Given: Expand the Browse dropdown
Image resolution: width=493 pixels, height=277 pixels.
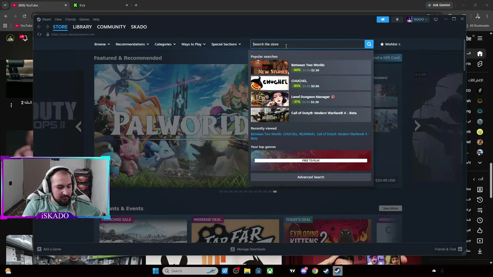Looking at the screenshot, I should coord(102,44).
